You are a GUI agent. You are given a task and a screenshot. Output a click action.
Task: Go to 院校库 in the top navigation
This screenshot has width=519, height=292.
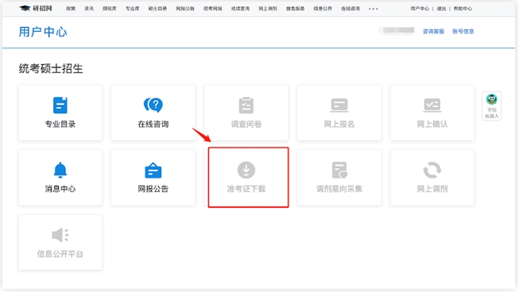coord(110,9)
